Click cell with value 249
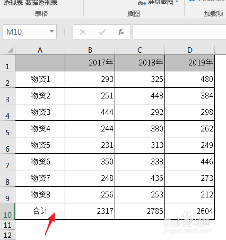 (190, 145)
